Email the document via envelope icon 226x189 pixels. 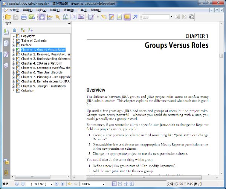pos(32,17)
